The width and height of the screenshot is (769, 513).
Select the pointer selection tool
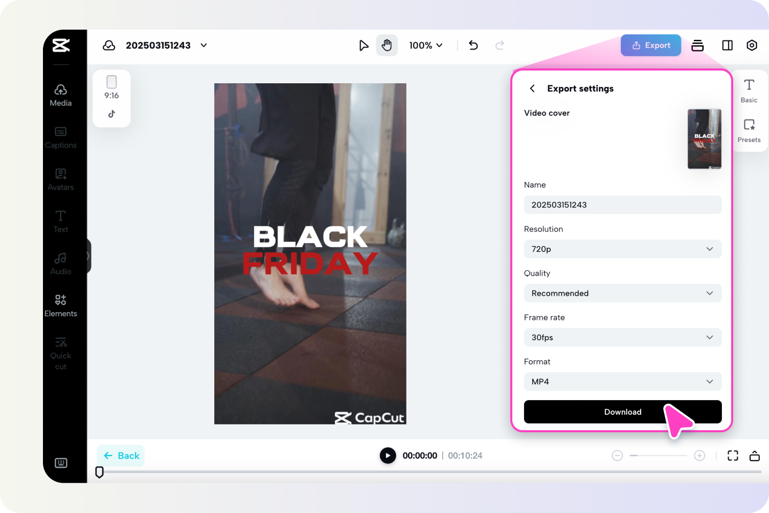[364, 45]
